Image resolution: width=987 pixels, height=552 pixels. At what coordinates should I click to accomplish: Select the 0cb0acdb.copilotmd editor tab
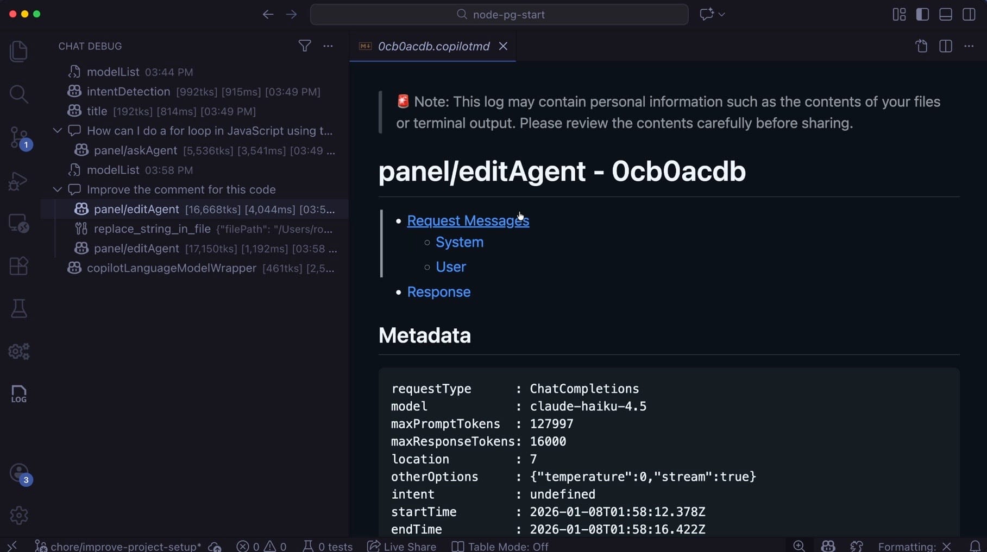pos(433,46)
